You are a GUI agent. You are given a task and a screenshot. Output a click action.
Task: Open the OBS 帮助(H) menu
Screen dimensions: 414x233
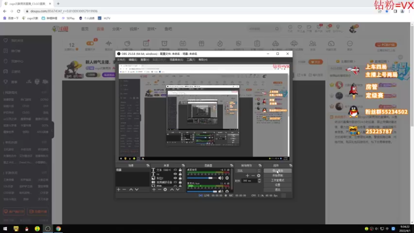coord(203,60)
